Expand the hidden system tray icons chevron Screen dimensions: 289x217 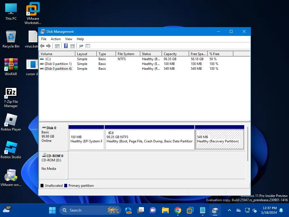point(229,210)
